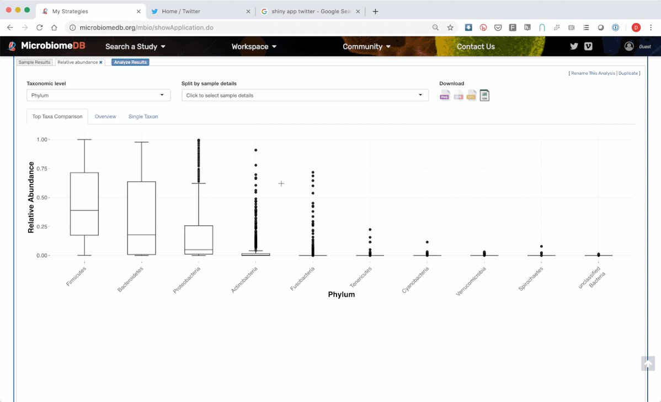Click the Proteobacteria box plot
661x402 pixels.
click(199, 240)
